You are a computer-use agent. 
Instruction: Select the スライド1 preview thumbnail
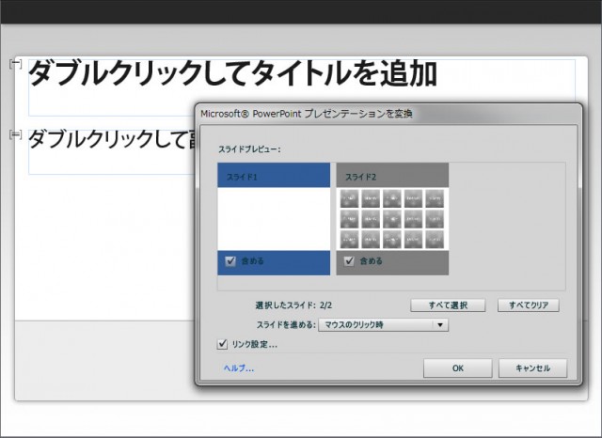(x=274, y=219)
